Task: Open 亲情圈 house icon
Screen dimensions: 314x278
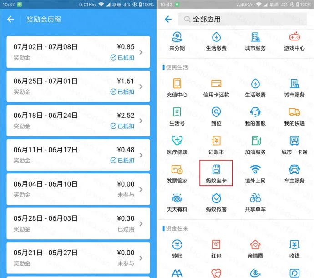Action: (x=255, y=244)
